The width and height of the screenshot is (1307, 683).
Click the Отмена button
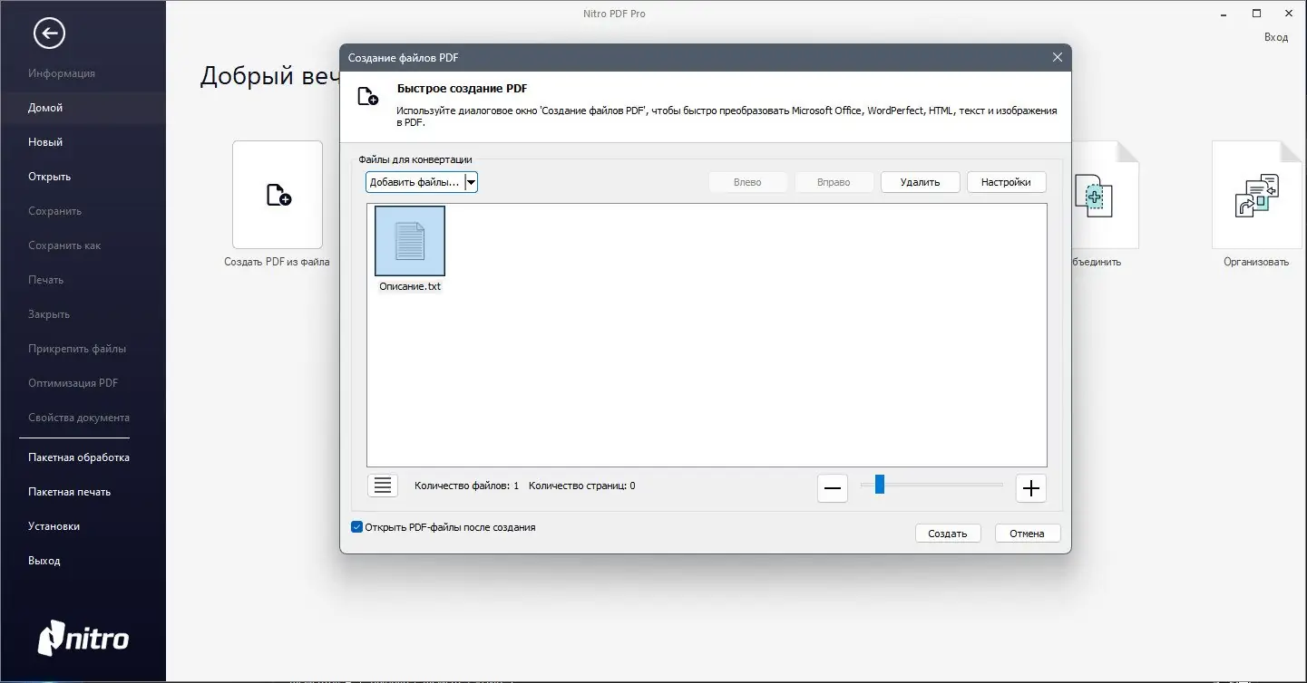point(1028,534)
